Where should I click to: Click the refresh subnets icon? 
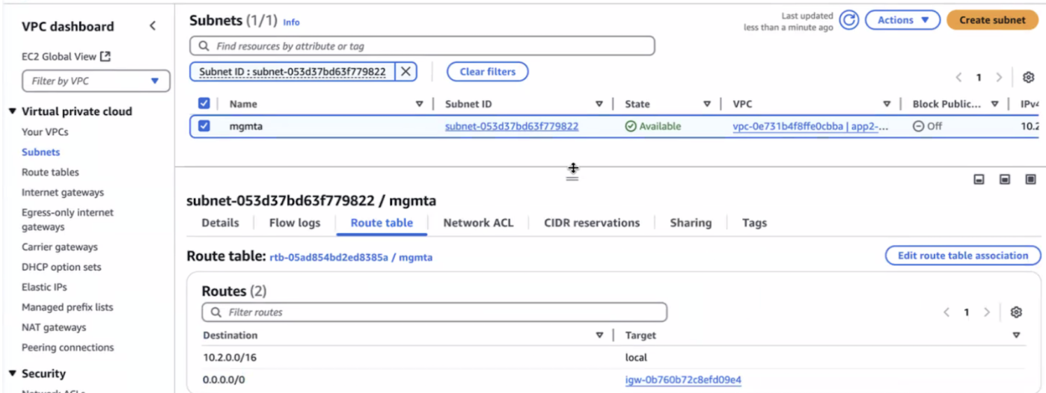coord(848,20)
